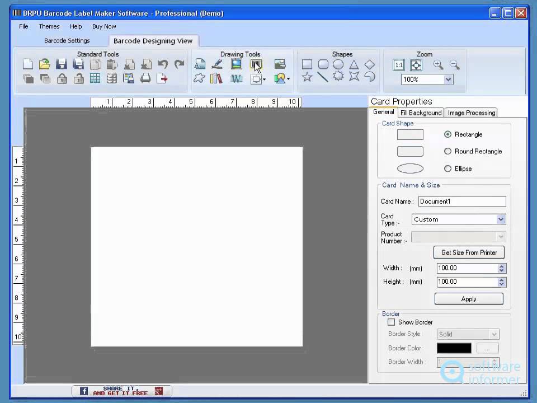
Task: Switch to the Image Processing tab
Action: [x=471, y=113]
